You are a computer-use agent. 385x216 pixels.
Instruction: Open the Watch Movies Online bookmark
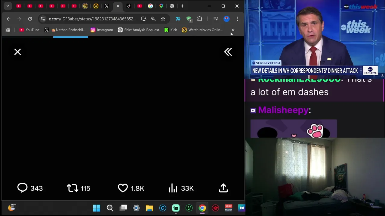202,30
